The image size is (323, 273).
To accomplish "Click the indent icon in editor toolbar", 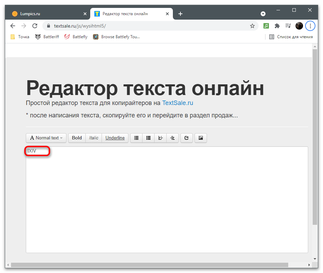I will (x=173, y=138).
